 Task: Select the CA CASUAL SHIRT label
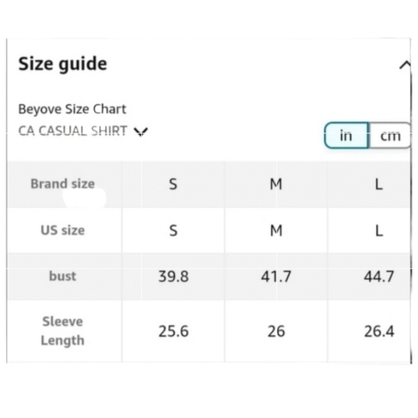[x=73, y=130]
